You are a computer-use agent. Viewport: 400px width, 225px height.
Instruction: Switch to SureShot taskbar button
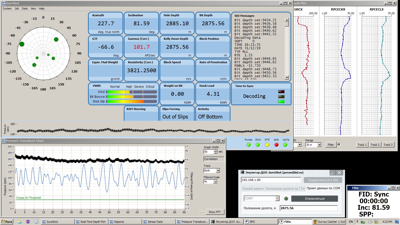tap(58, 222)
